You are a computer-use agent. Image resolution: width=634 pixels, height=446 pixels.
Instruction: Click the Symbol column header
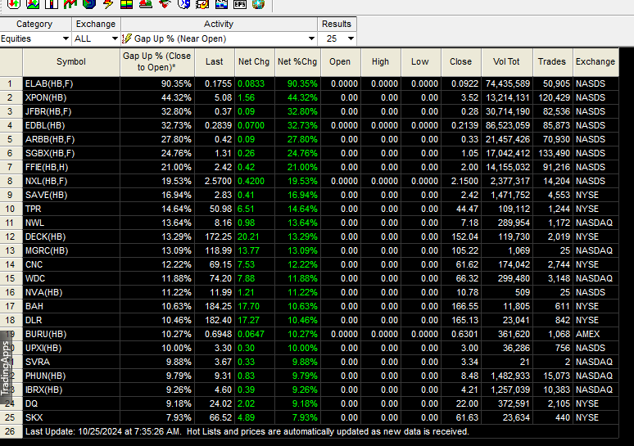click(71, 62)
